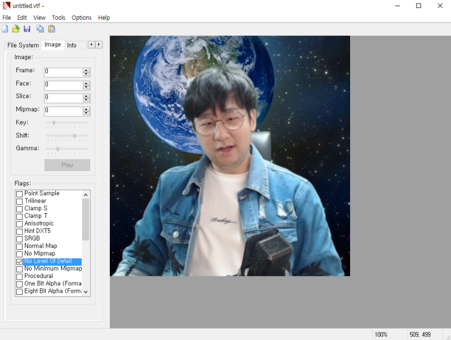
Task: Click the Play button
Action: click(x=67, y=165)
